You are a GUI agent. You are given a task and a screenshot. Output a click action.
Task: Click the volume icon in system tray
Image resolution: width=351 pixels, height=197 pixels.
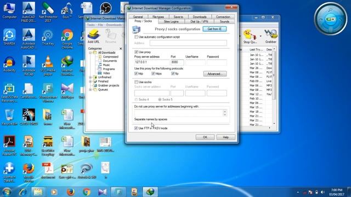[322, 192]
